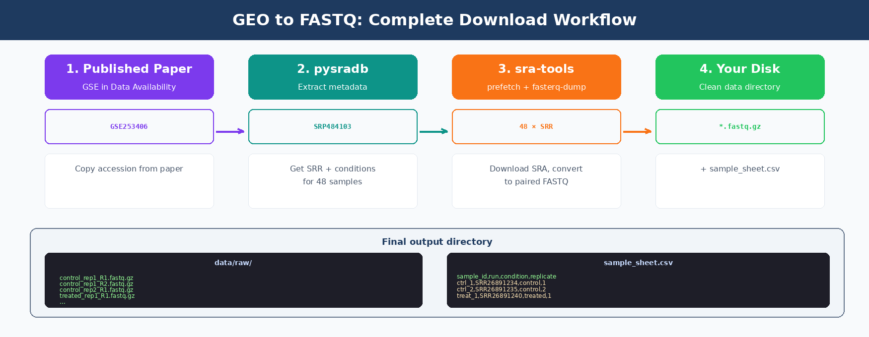Click the 'Final output directory' heading

[x=437, y=242]
